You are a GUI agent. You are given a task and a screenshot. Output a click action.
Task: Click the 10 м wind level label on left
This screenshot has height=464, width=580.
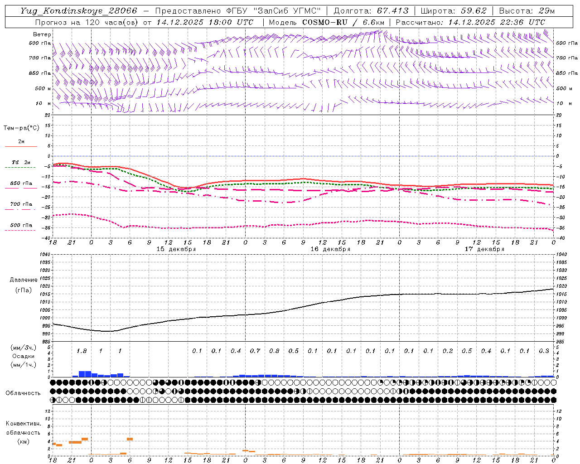pos(43,103)
